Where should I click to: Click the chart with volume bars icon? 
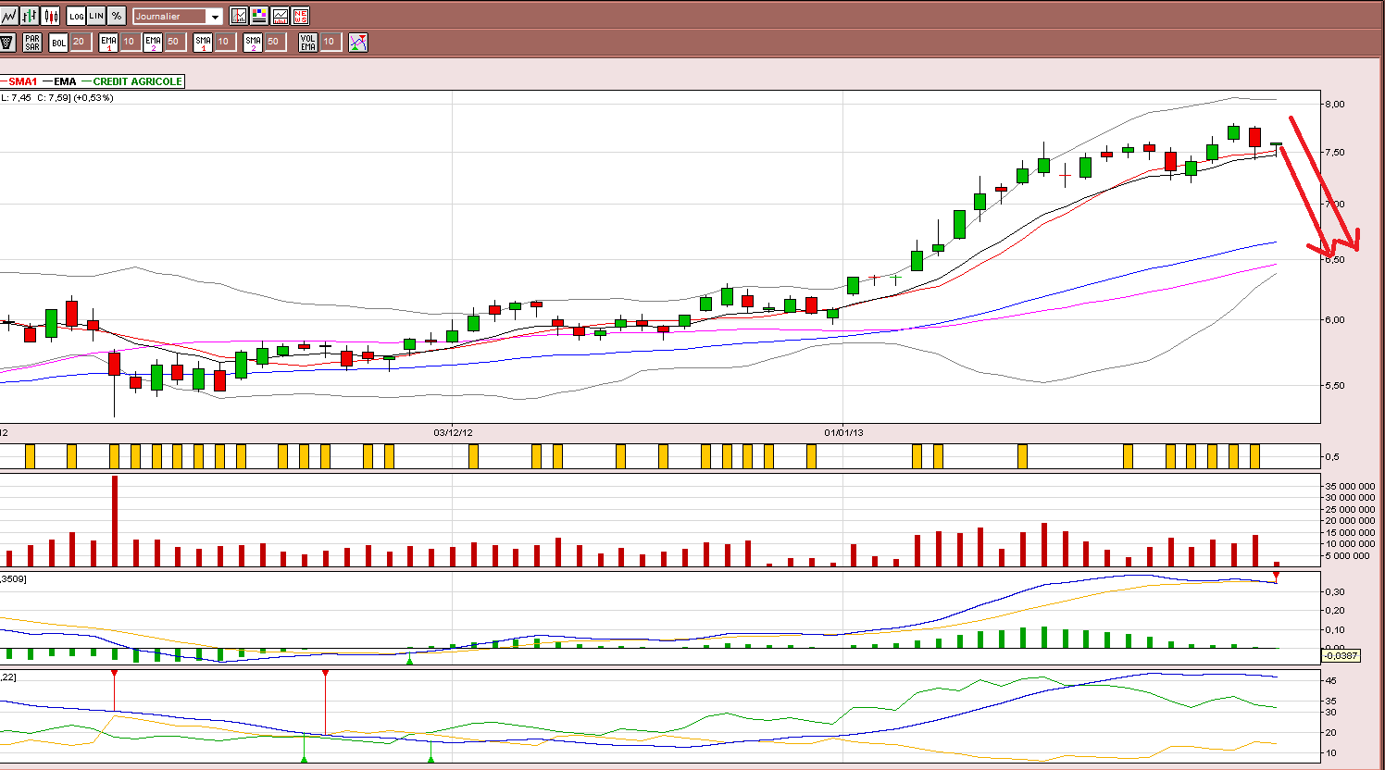[x=280, y=16]
